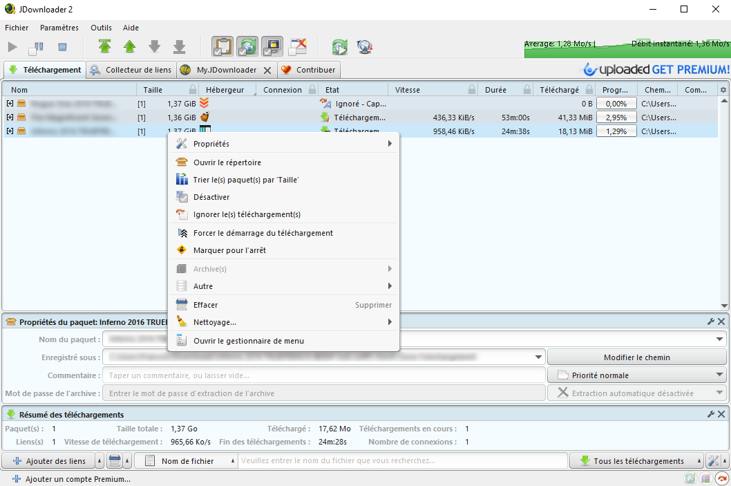The height and width of the screenshot is (486, 731).
Task: Move selection down with gray down arrow
Action: pyautogui.click(x=154, y=46)
